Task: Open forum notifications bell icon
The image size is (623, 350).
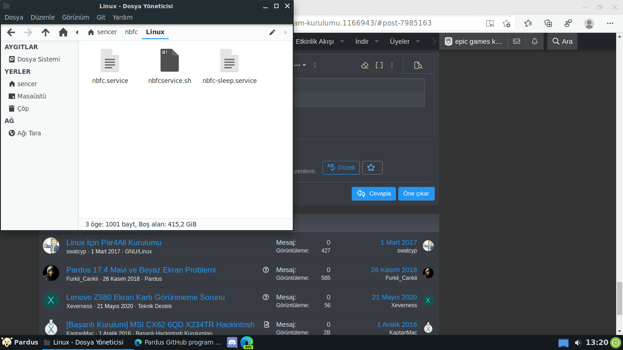Action: click(x=535, y=41)
